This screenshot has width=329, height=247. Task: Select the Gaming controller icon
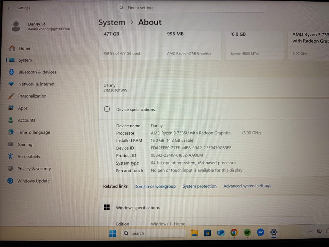click(x=11, y=144)
